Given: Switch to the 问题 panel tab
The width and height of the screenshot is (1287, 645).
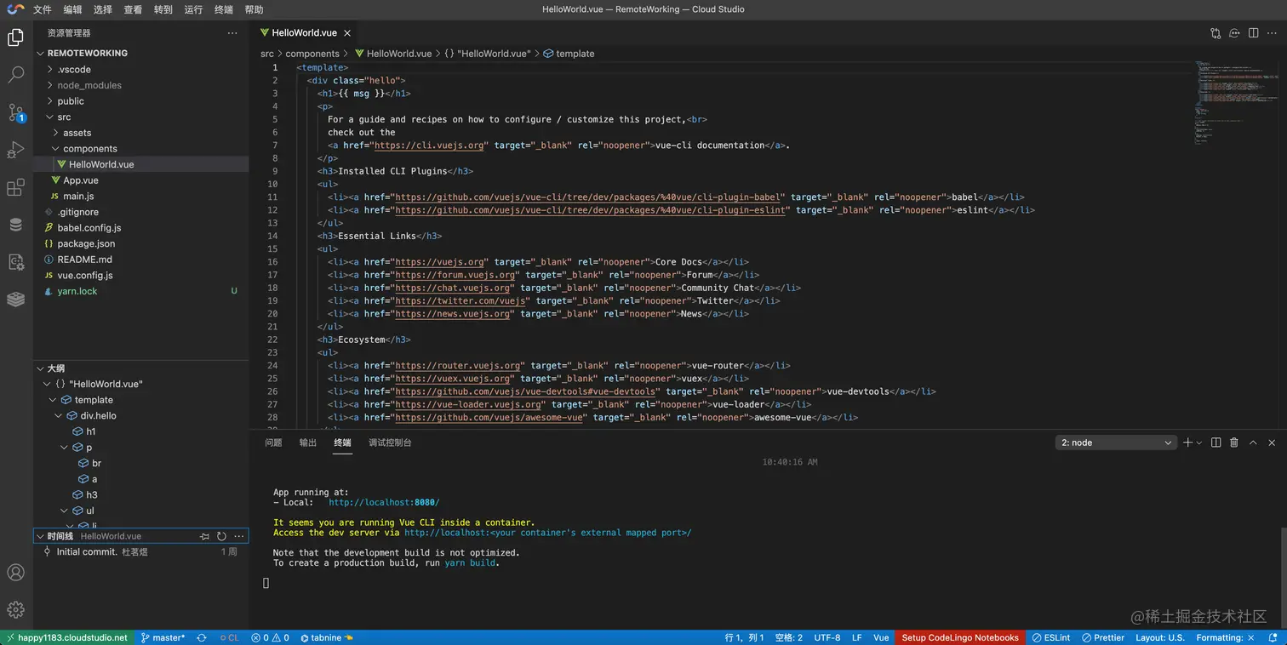Looking at the screenshot, I should [273, 442].
